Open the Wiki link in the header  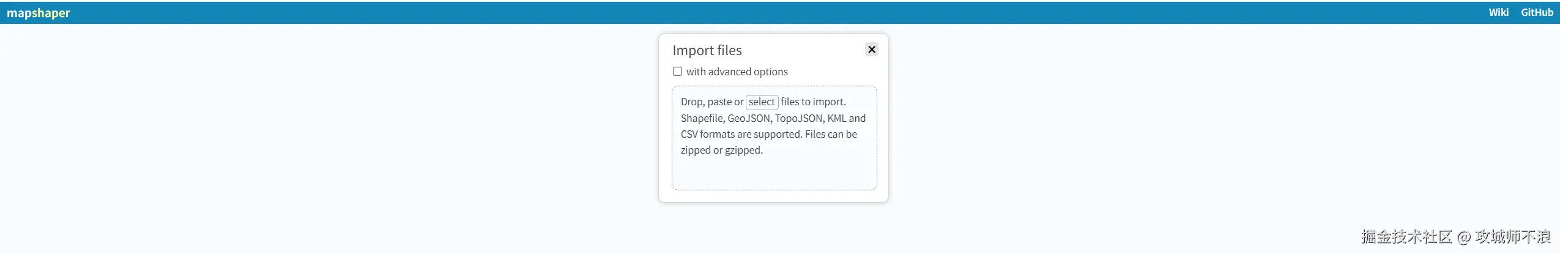(1498, 12)
